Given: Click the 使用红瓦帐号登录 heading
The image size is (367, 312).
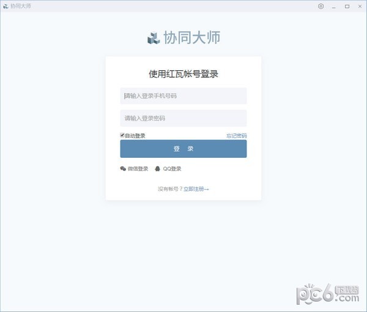Looking at the screenshot, I should point(183,74).
